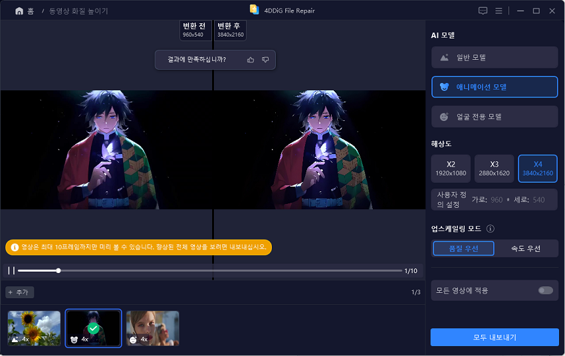Select the 일반 모델 option
This screenshot has width=565, height=356.
pos(495,58)
